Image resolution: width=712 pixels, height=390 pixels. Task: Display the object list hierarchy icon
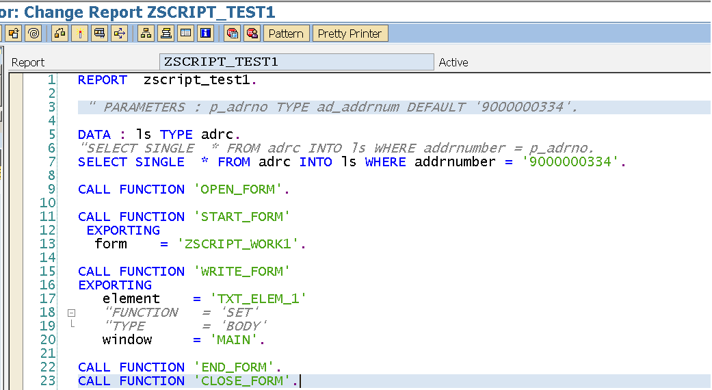[x=145, y=33]
